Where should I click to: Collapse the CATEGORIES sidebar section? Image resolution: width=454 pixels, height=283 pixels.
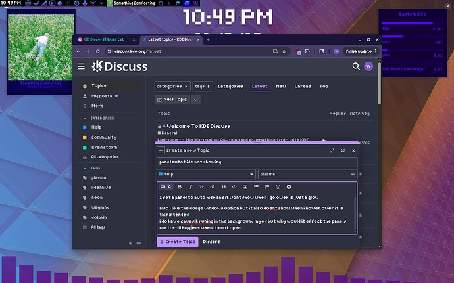pyautogui.click(x=99, y=118)
